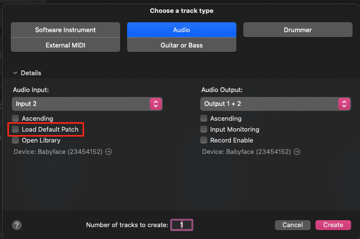Image resolution: width=360 pixels, height=239 pixels.
Task: Click the pink stepper arrows on Audio Input
Action: tap(156, 104)
